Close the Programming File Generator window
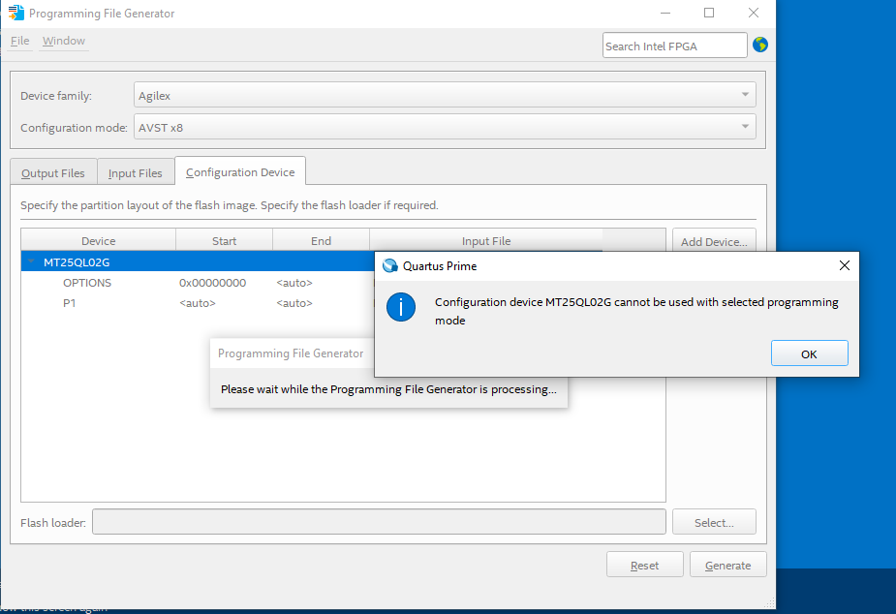 (754, 14)
